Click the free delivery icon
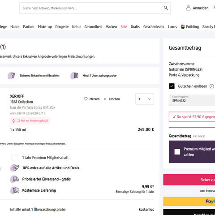The height and width of the screenshot is (215, 215). [14, 190]
